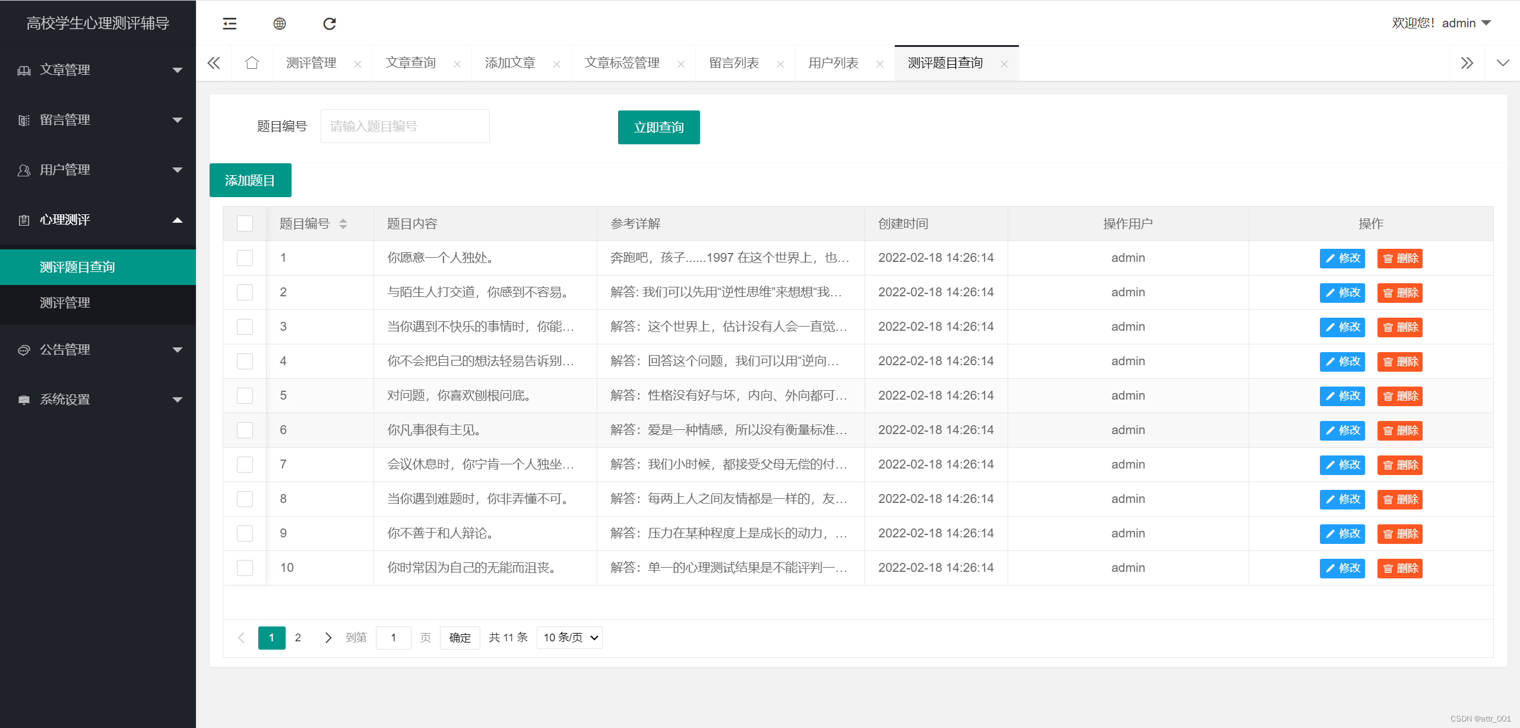This screenshot has width=1520, height=728.
Task: Click the 立即查询 search button
Action: (658, 127)
